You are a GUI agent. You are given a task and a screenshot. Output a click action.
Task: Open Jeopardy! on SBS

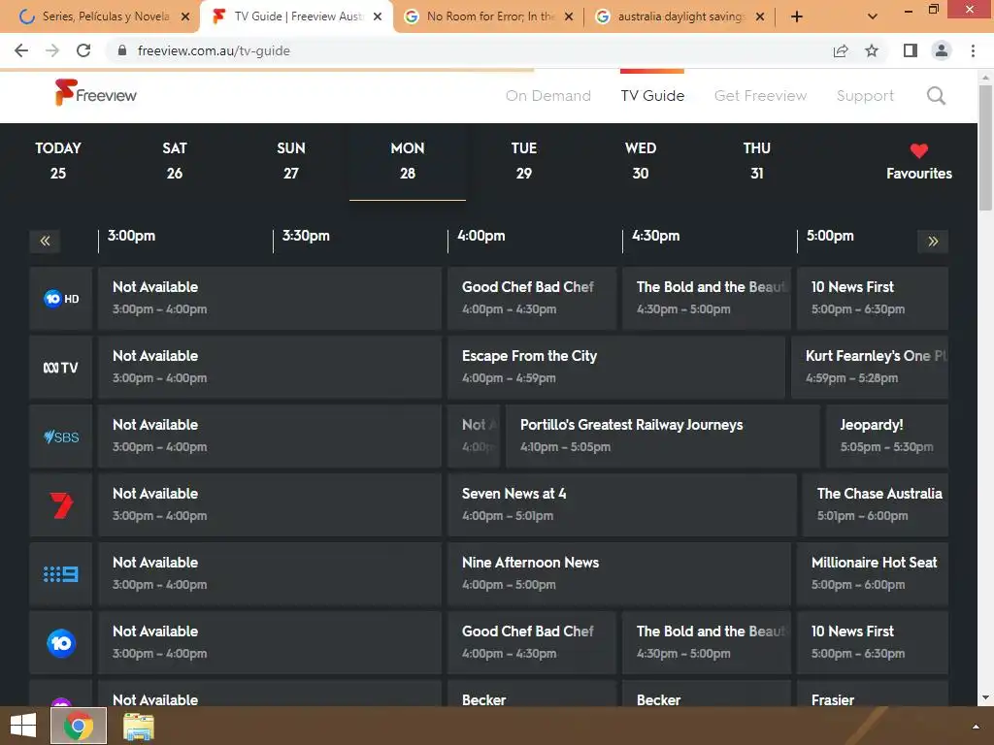click(887, 437)
